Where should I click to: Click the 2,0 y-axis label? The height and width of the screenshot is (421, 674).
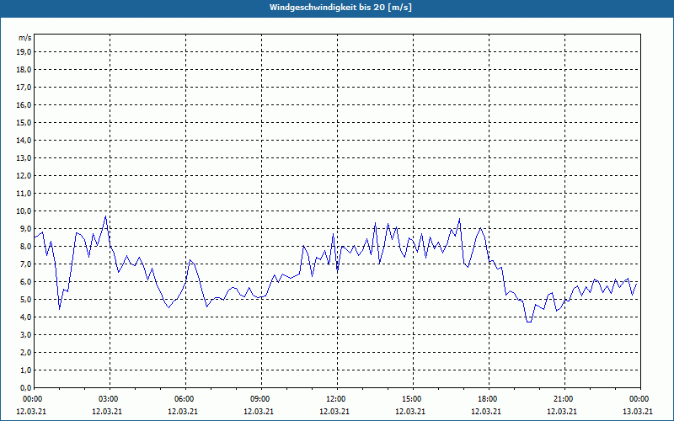point(25,352)
